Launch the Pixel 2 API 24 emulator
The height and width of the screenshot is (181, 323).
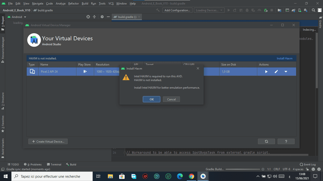[266, 72]
